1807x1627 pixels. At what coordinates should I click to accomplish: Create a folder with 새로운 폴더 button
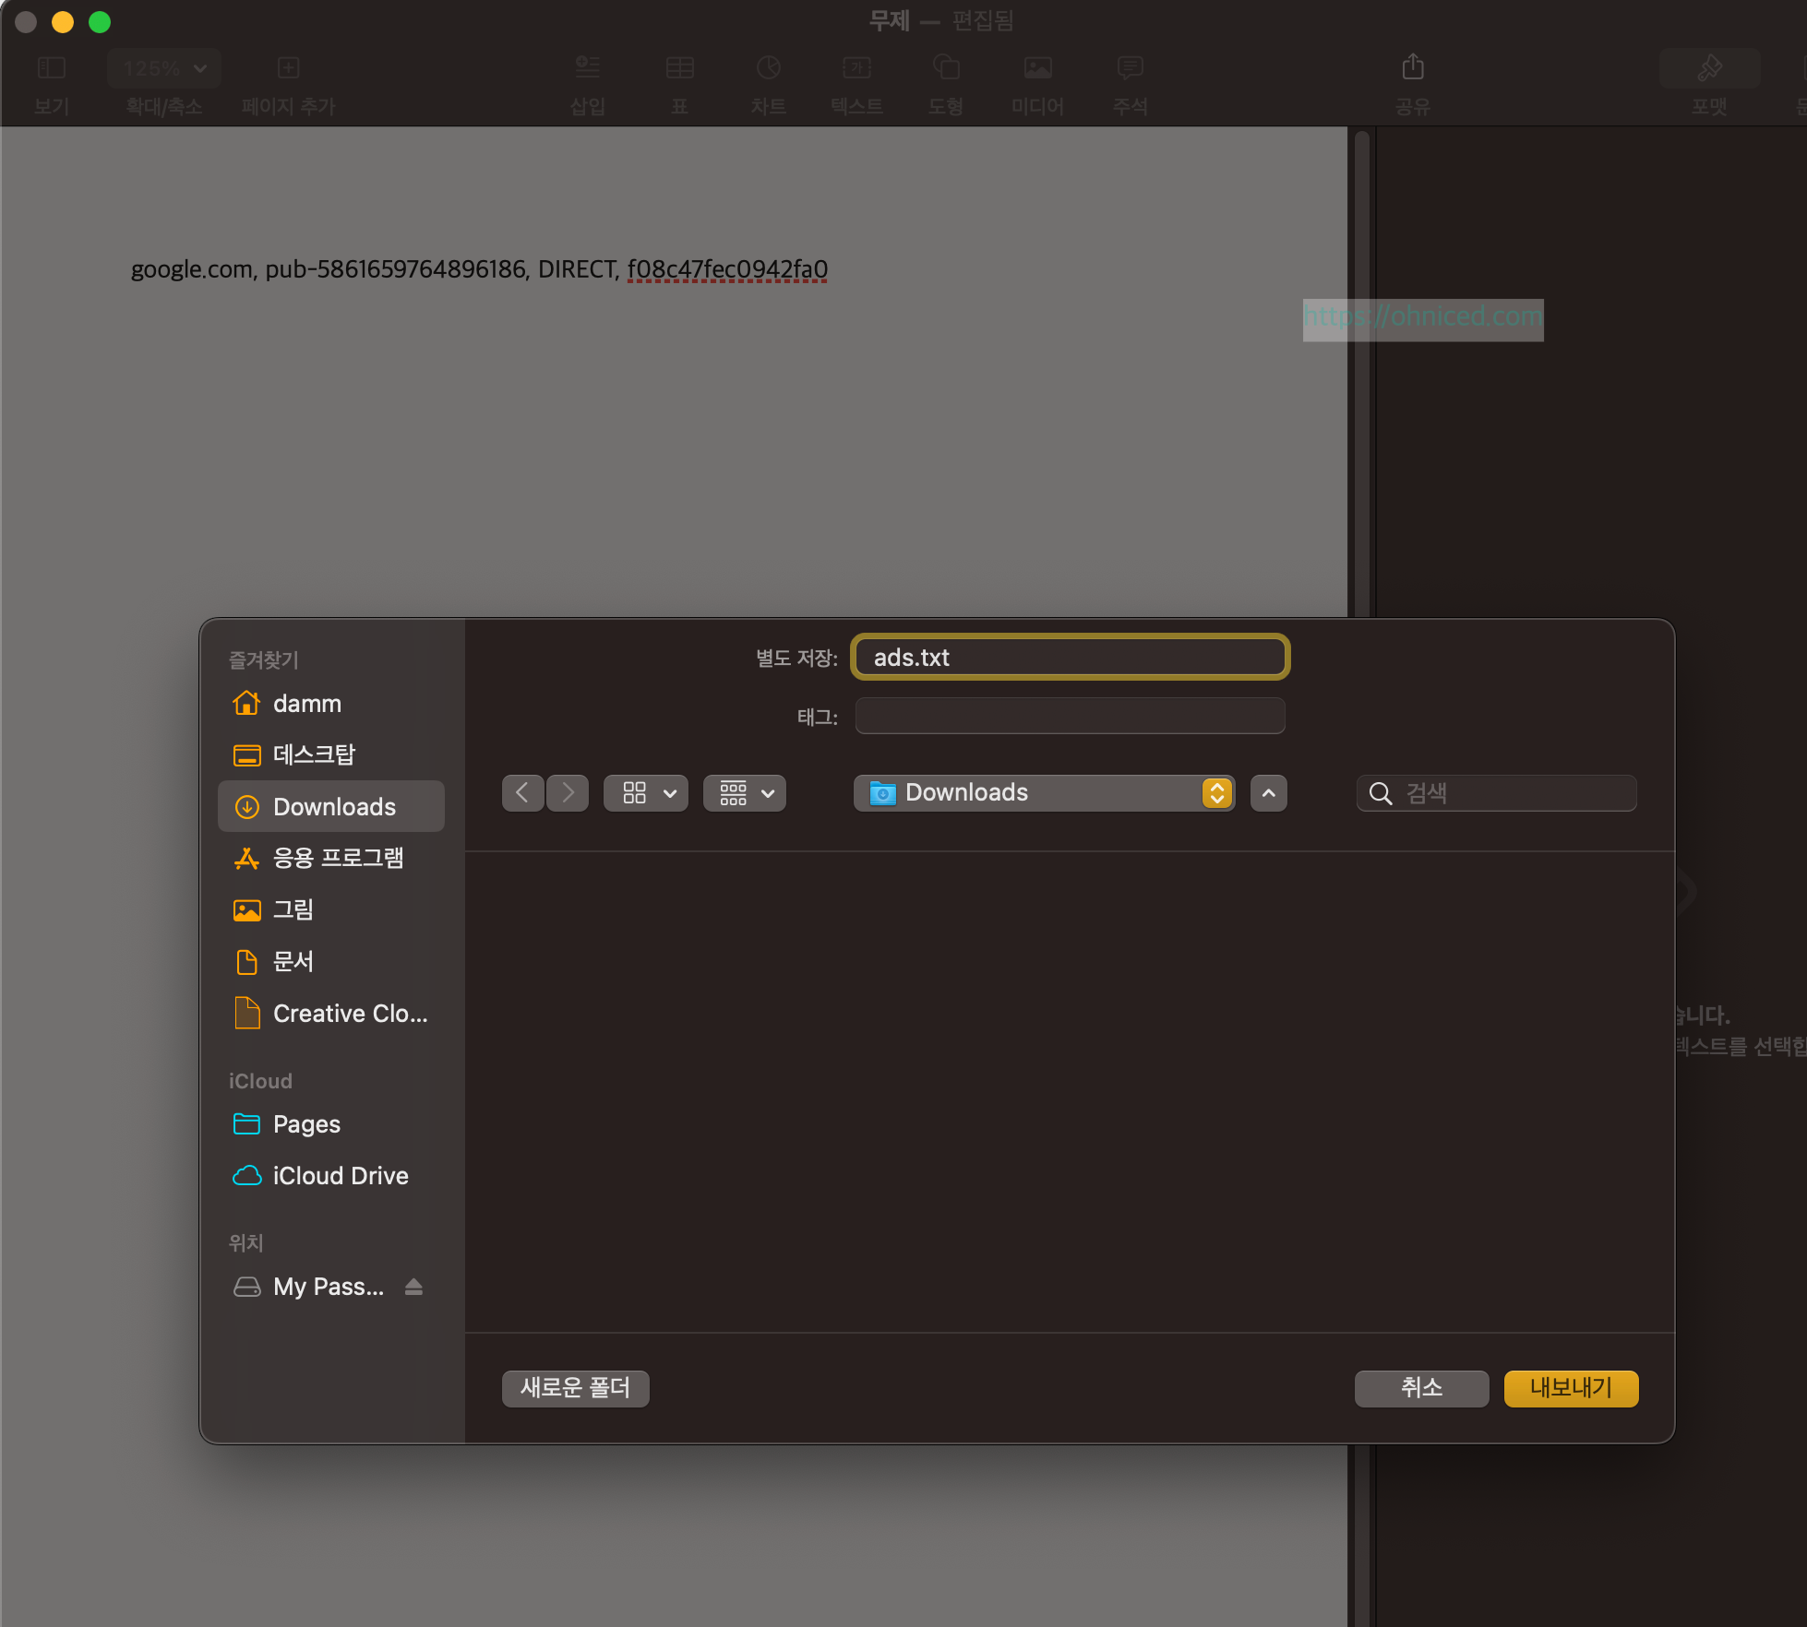pyautogui.click(x=575, y=1388)
